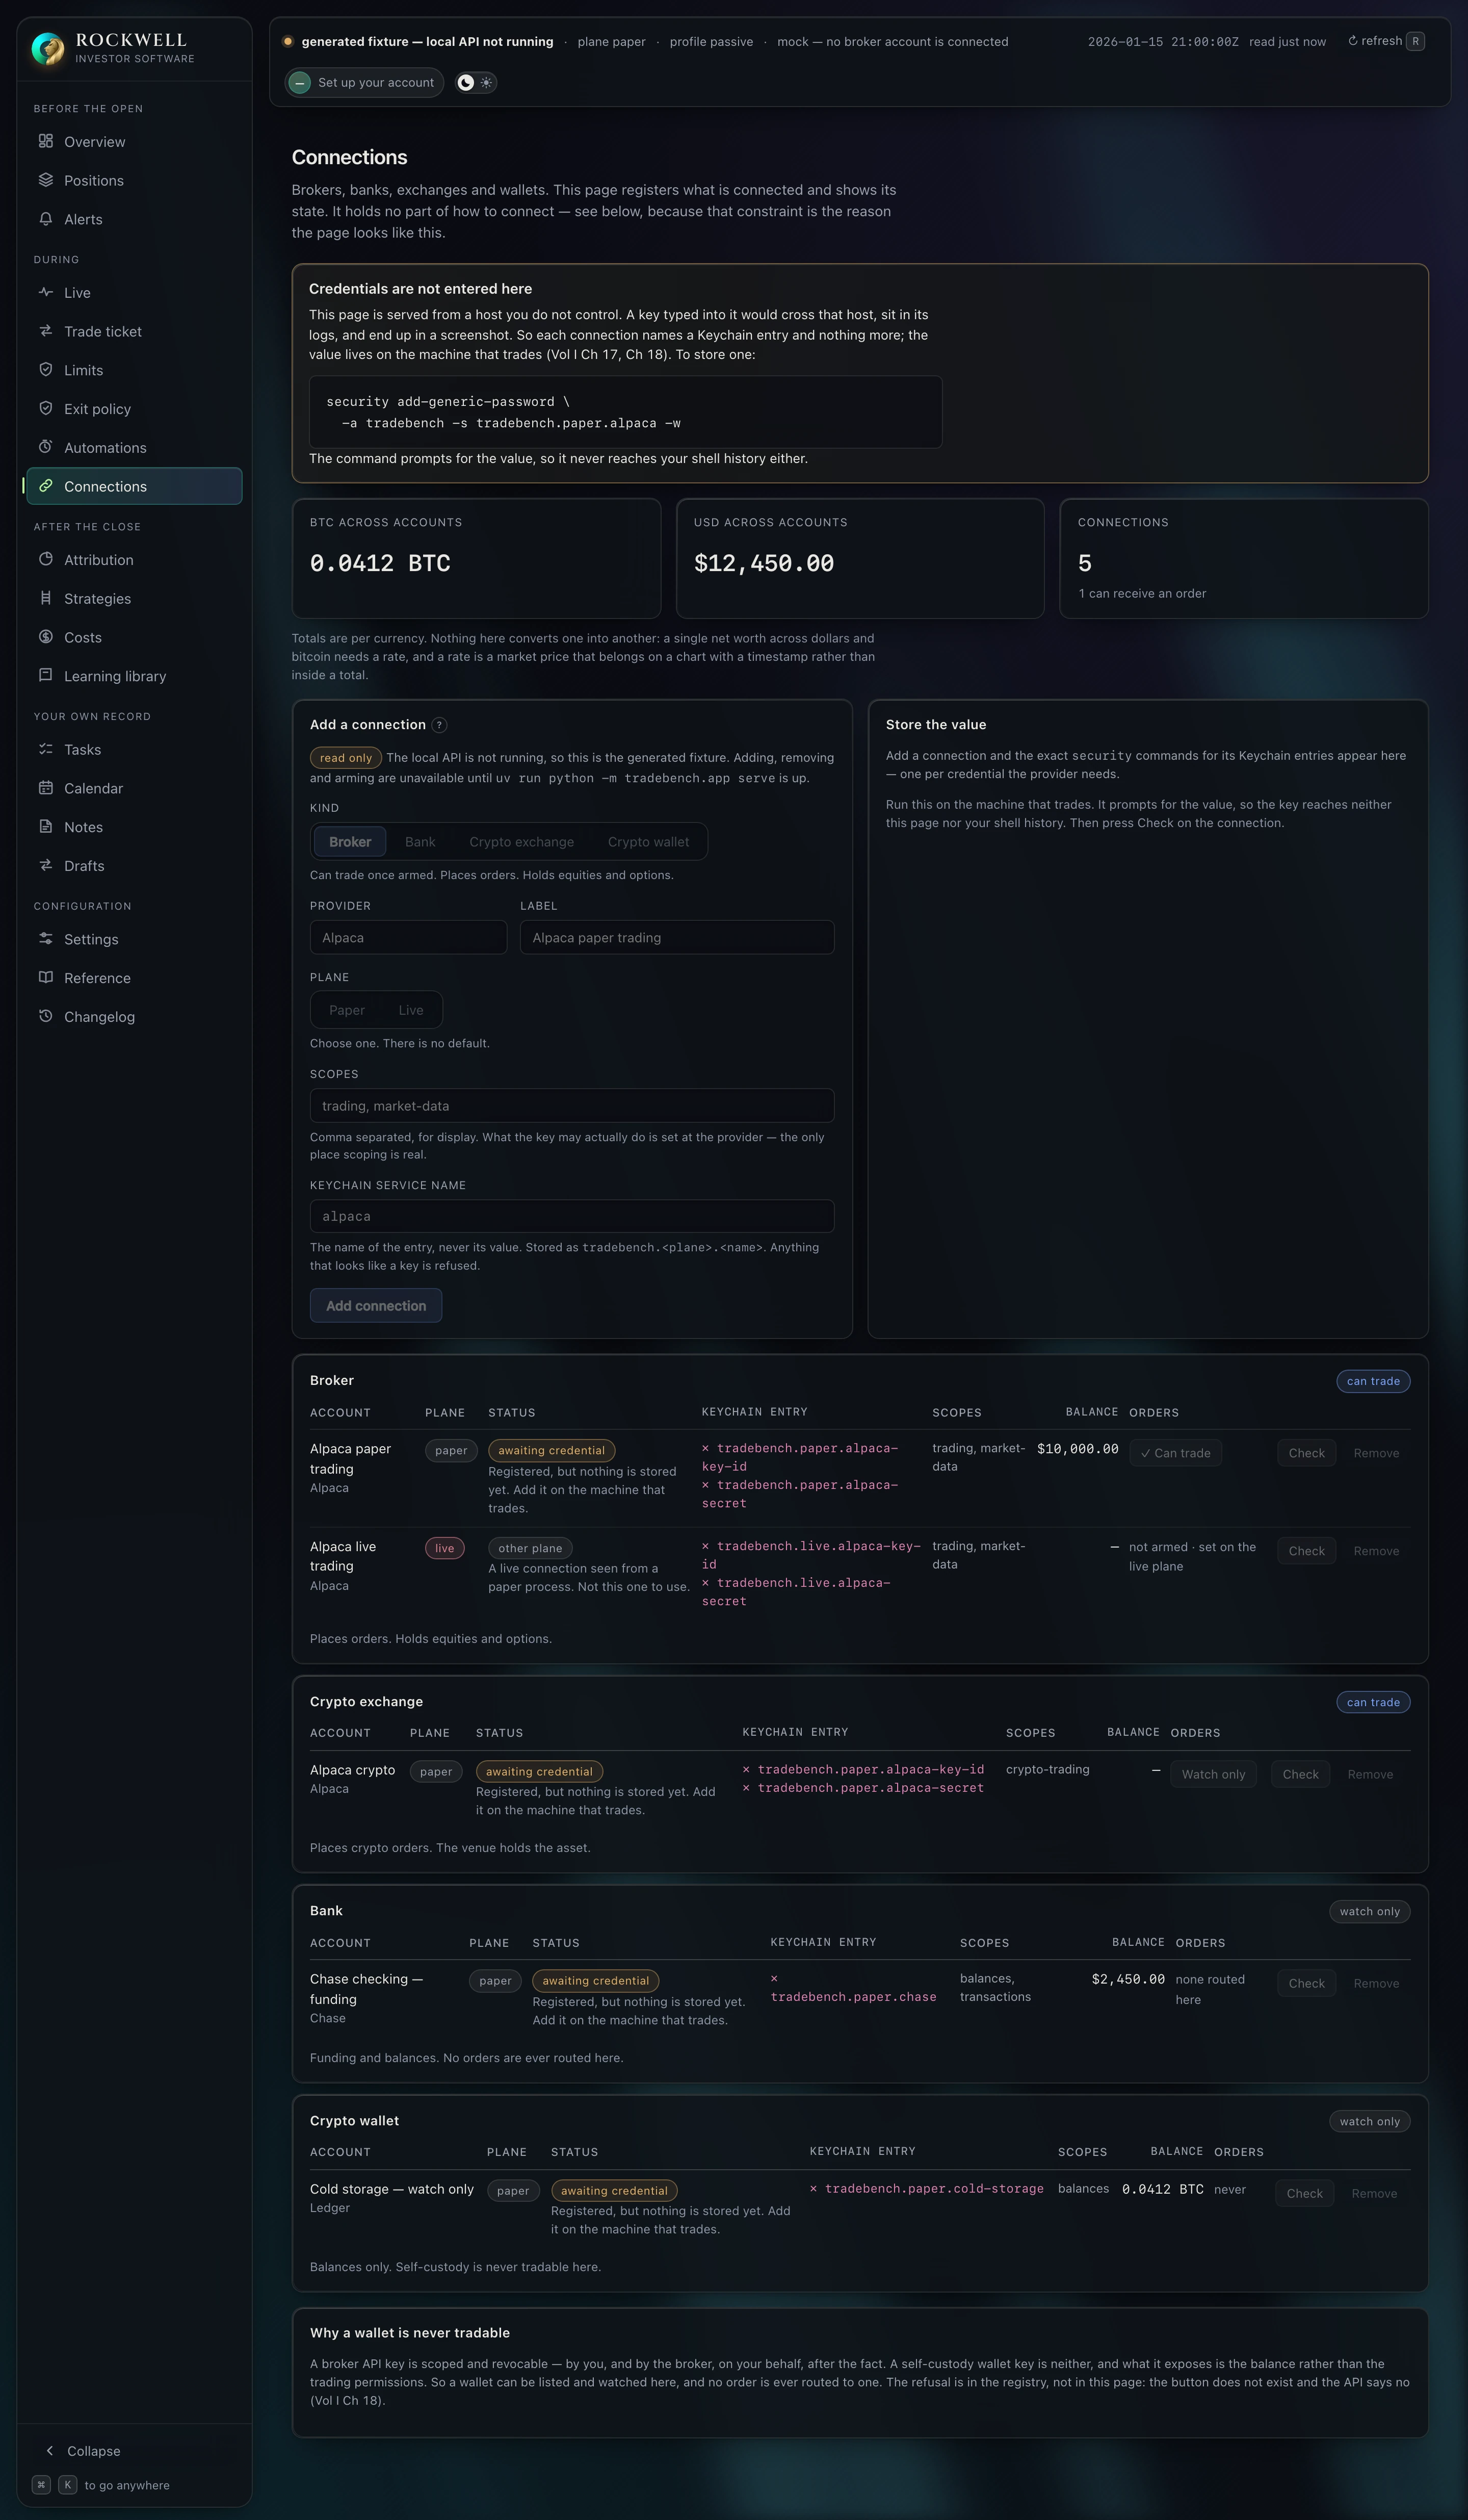
Task: Open Automations via its timer icon
Action: tap(46, 447)
